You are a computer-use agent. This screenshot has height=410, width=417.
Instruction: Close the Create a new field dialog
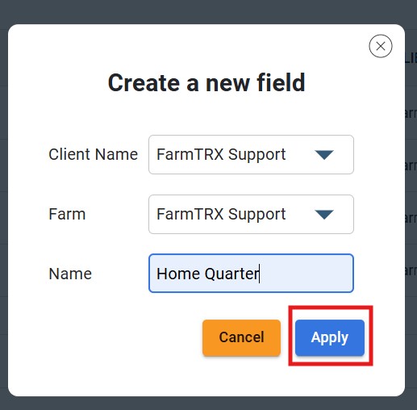tap(381, 46)
